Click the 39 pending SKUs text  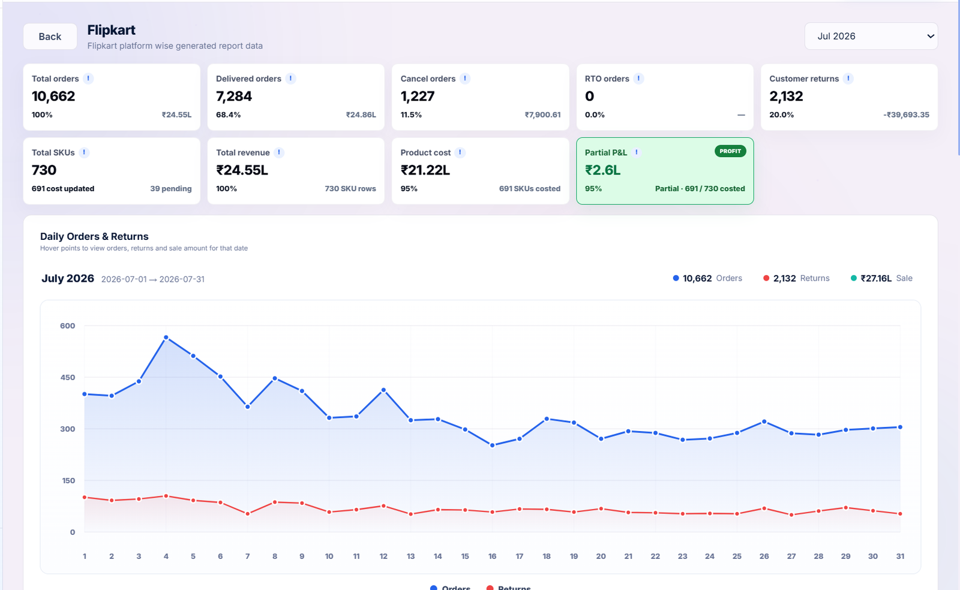[171, 189]
